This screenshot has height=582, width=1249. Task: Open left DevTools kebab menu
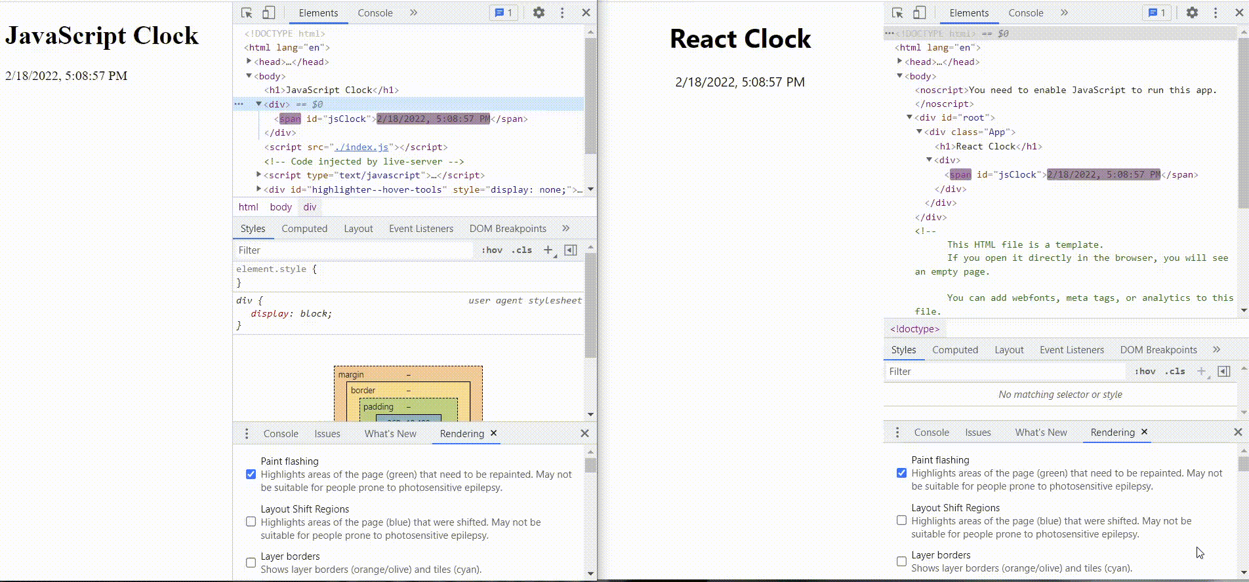pos(562,12)
